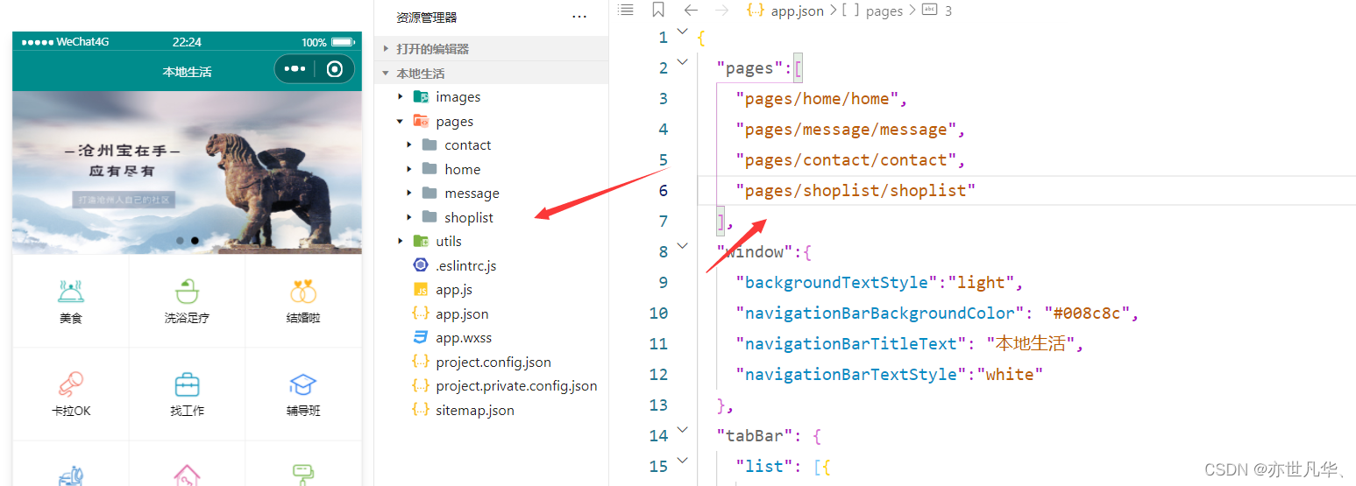Open project.private.config.json file
Image resolution: width=1356 pixels, height=486 pixels.
[516, 386]
